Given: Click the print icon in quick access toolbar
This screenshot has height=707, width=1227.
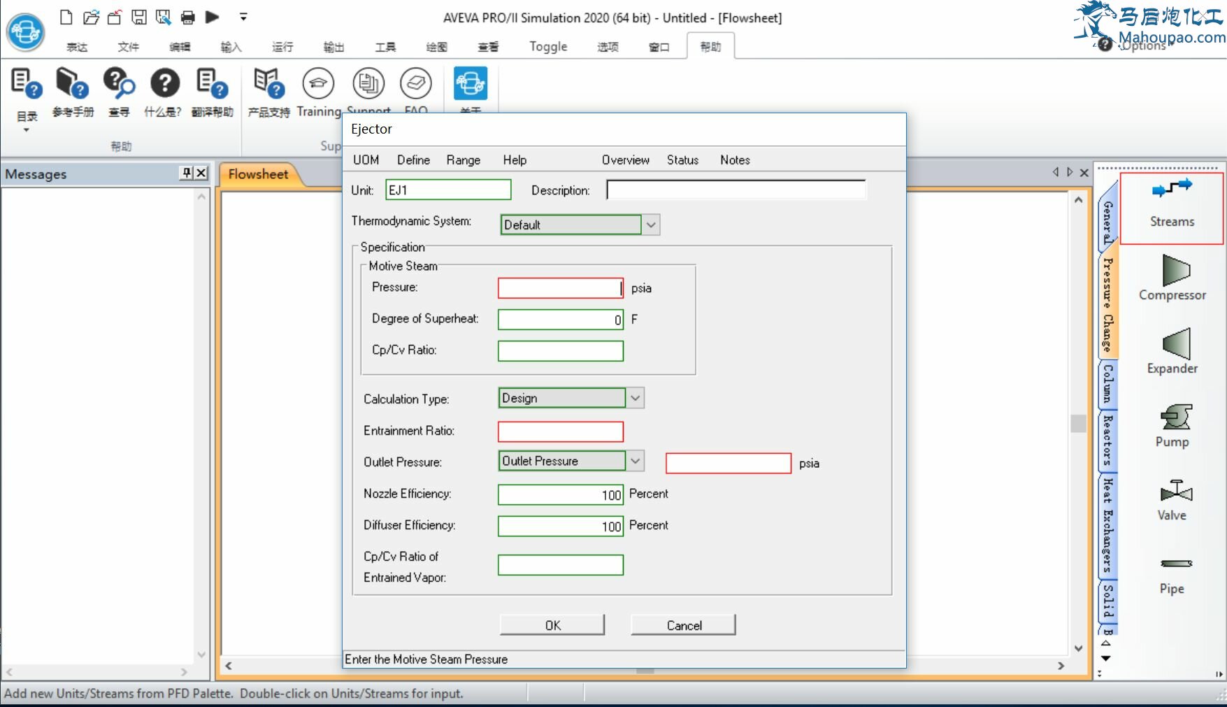Looking at the screenshot, I should (188, 17).
